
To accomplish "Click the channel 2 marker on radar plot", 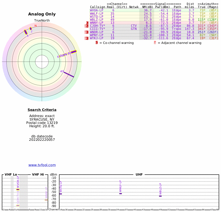I will pyautogui.click(x=31, y=29).
